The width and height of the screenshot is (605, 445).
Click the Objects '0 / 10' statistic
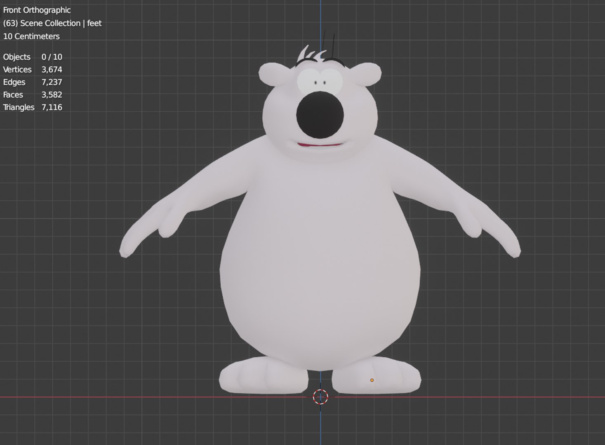pyautogui.click(x=52, y=57)
